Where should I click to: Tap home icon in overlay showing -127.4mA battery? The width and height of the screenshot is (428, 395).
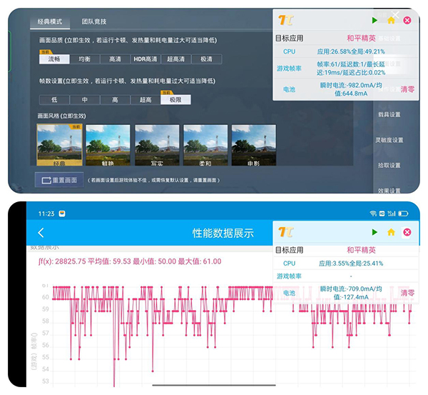coord(391,232)
